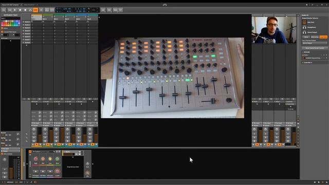Viewport: 329px width, 185px height.
Task: Click the High knob on the device
Action: pos(35,159)
